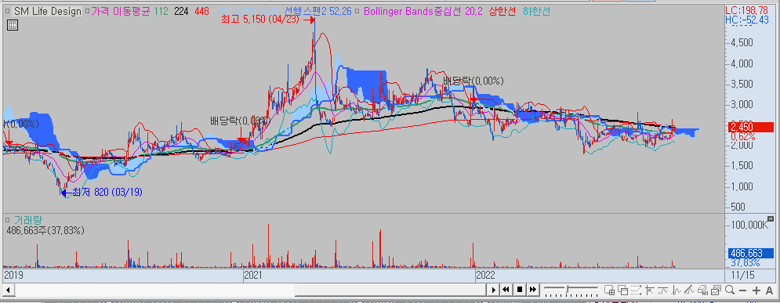
Task: Click the Bollinger Bands중심선 20,2 label
Action: click(423, 11)
